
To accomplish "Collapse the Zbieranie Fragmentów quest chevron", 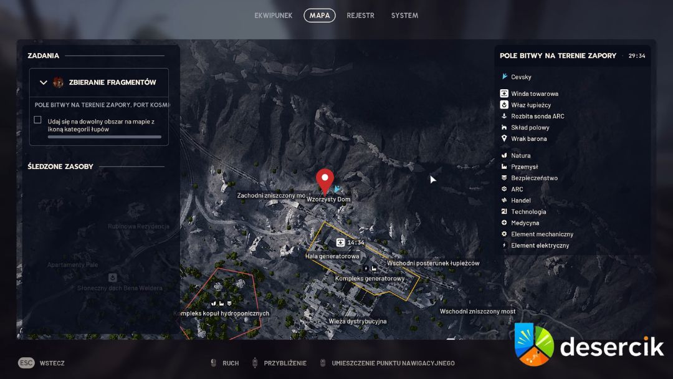I will pyautogui.click(x=44, y=82).
